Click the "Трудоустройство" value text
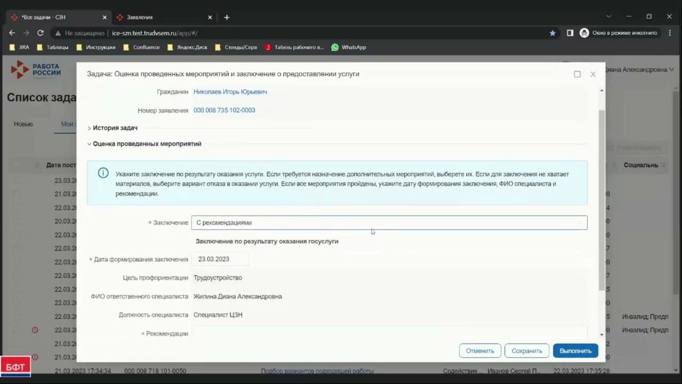This screenshot has width=682, height=384. tap(218, 278)
